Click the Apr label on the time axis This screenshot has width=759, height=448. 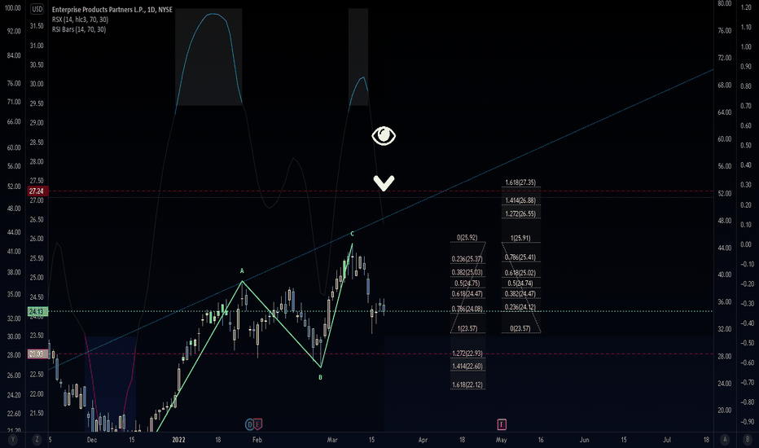[x=423, y=440]
